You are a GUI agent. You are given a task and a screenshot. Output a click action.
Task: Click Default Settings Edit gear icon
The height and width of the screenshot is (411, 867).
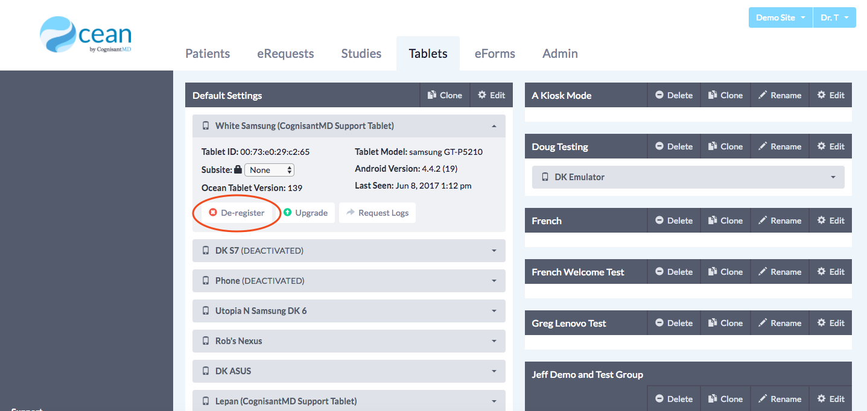point(482,95)
